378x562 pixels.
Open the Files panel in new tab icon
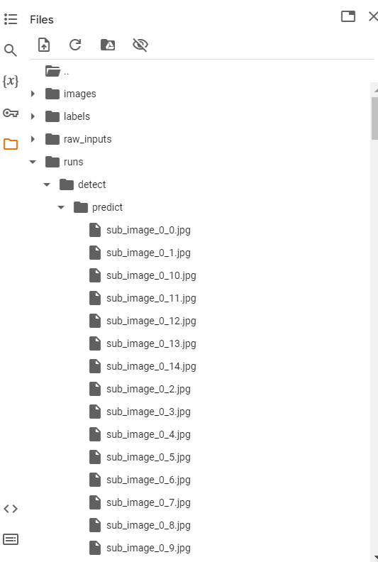pyautogui.click(x=348, y=16)
